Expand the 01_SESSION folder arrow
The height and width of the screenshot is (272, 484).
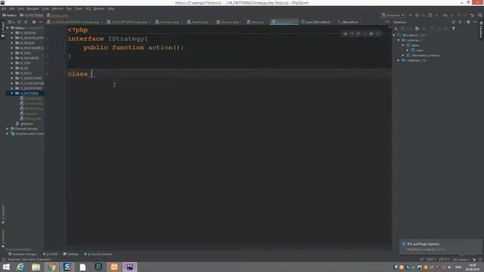click(x=12, y=32)
